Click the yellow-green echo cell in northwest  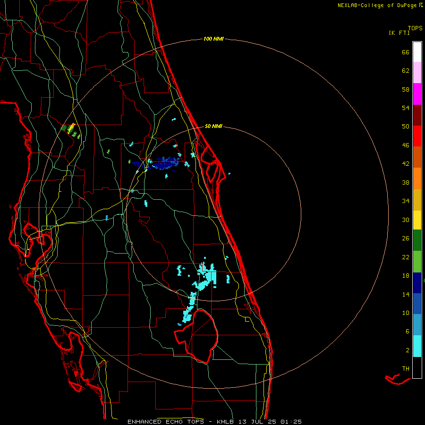71,129
